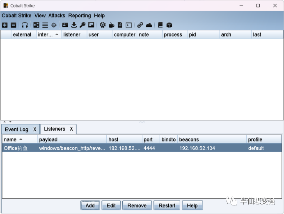Show session table view icon
Image resolution: width=284 pixels, height=214 pixels.
45,25
